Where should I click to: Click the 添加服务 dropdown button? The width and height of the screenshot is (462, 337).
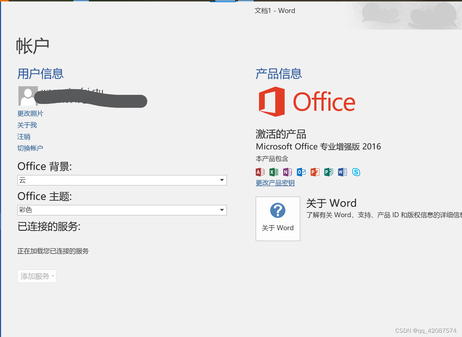coord(37,276)
